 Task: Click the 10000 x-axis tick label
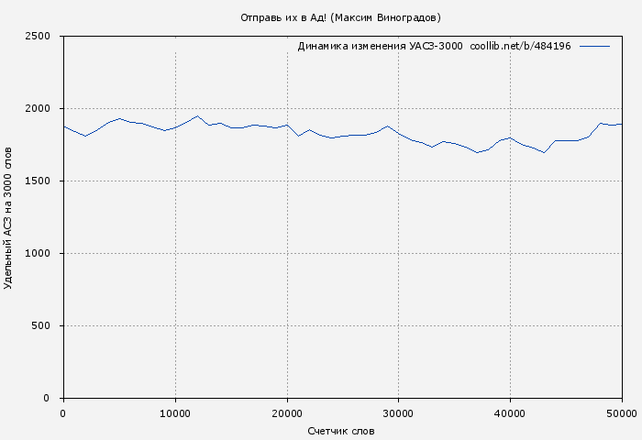tap(174, 413)
